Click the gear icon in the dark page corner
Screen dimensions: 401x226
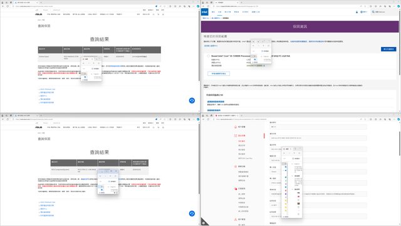coord(204,223)
